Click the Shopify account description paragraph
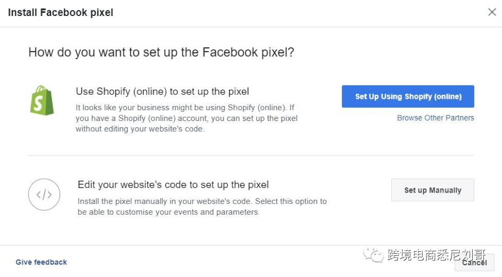Viewport: 502px width, 277px height. click(x=187, y=118)
